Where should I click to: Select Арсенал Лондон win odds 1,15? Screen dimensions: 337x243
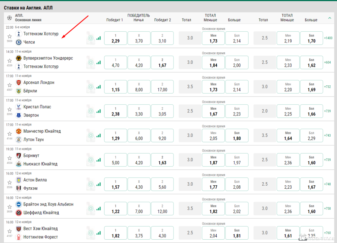point(115,87)
